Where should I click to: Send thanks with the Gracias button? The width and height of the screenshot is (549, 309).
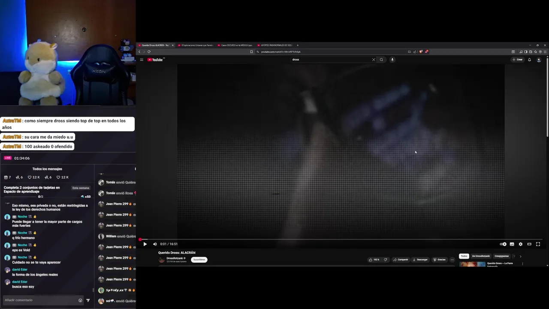(439, 260)
